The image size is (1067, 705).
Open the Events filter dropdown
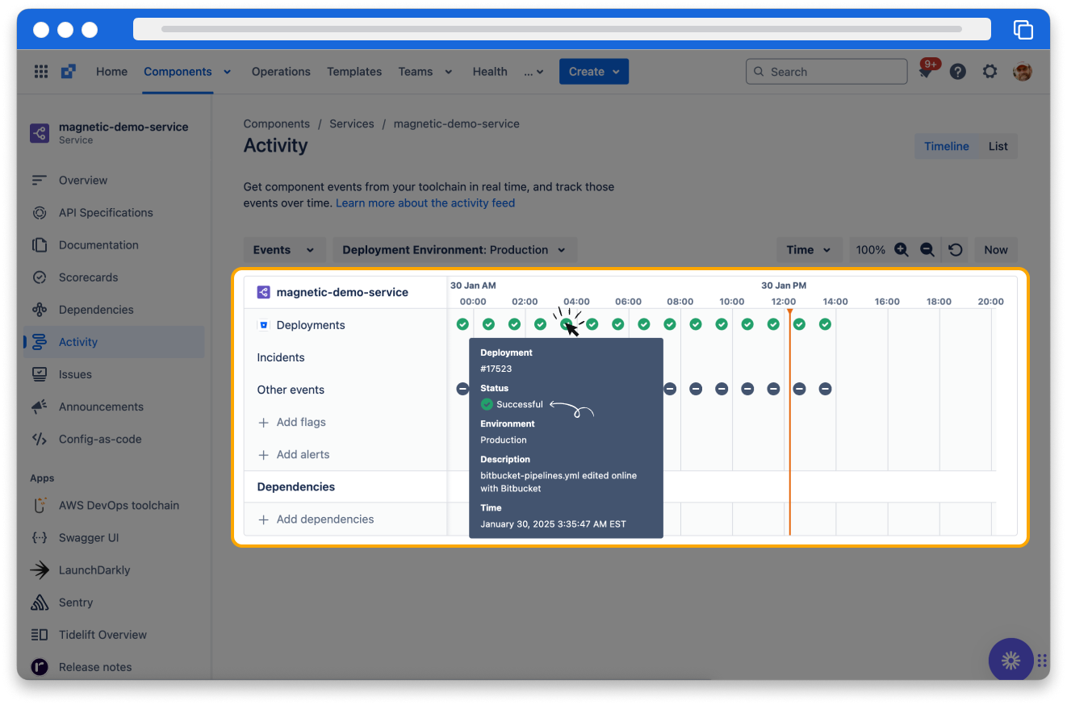(x=285, y=250)
